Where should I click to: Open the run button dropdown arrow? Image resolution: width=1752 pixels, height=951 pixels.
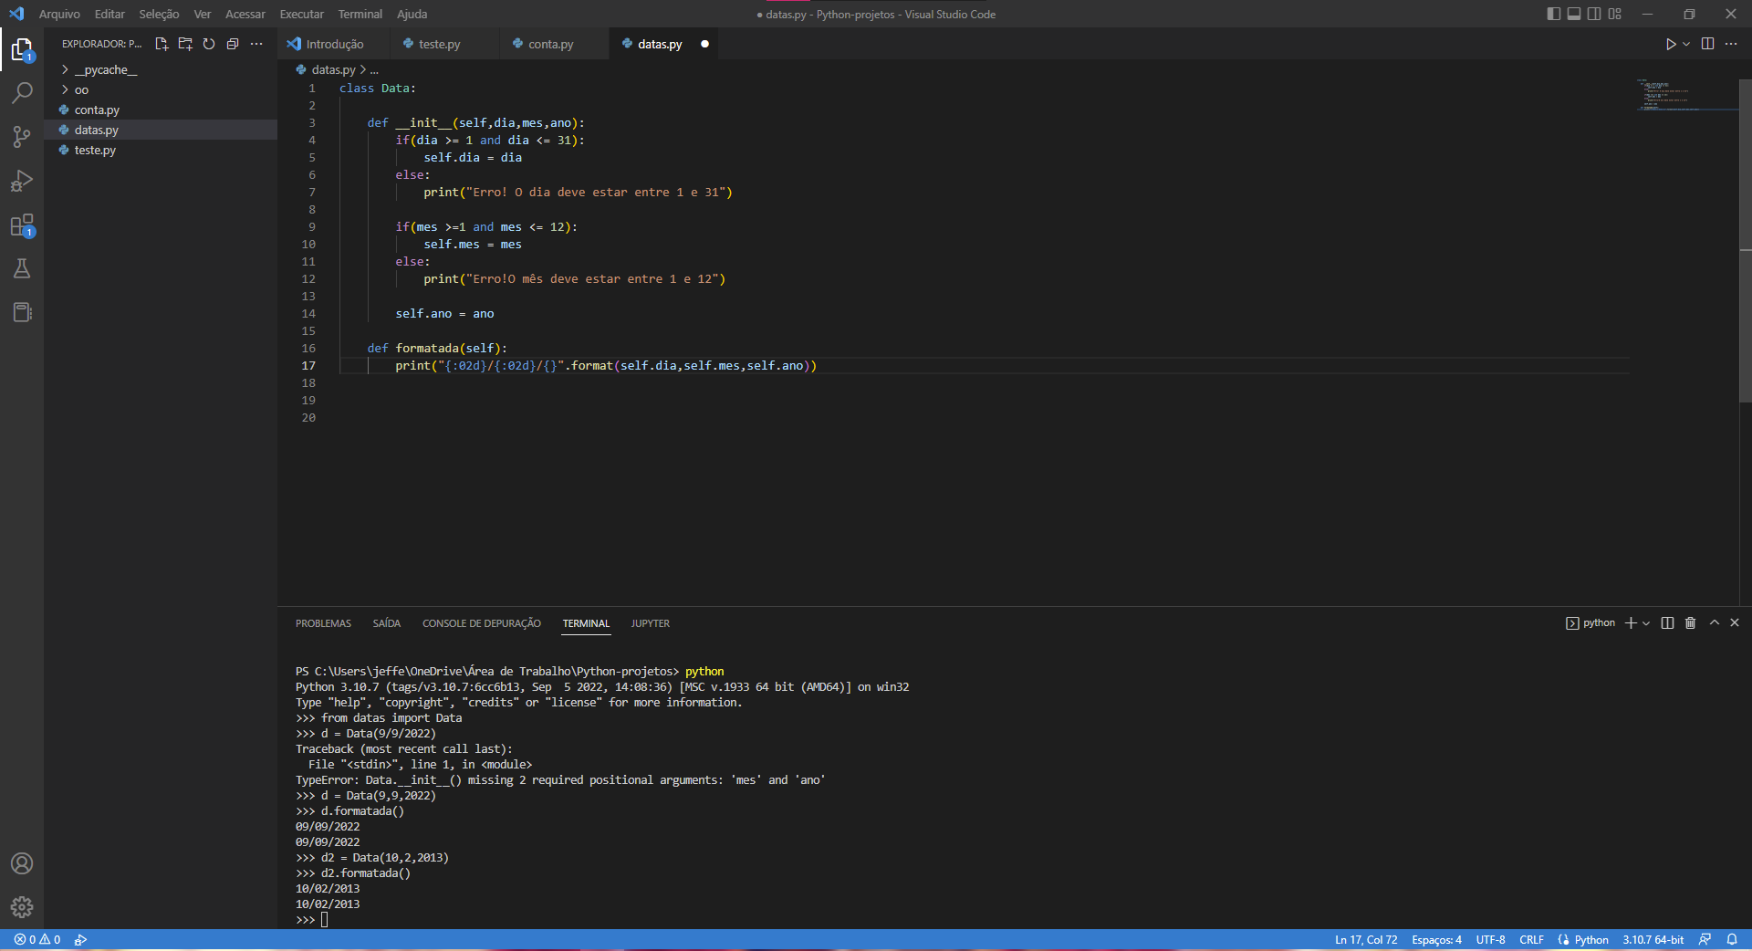tap(1686, 44)
